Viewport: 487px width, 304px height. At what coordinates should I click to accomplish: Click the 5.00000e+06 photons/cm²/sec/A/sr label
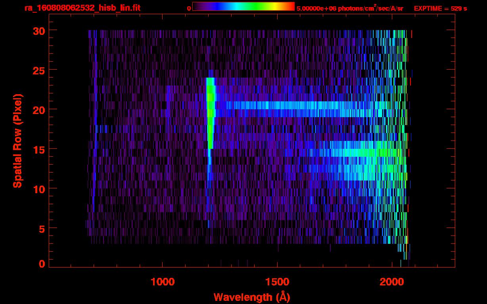pyautogui.click(x=350, y=8)
